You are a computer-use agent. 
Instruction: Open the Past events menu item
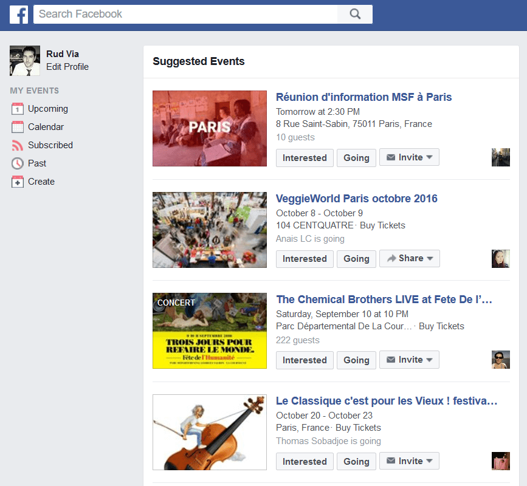coord(37,163)
